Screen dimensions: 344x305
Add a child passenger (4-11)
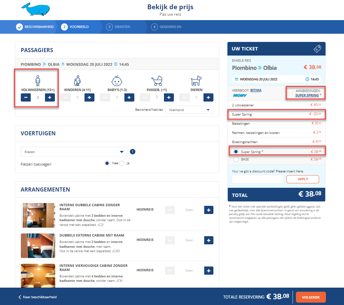tap(89, 97)
